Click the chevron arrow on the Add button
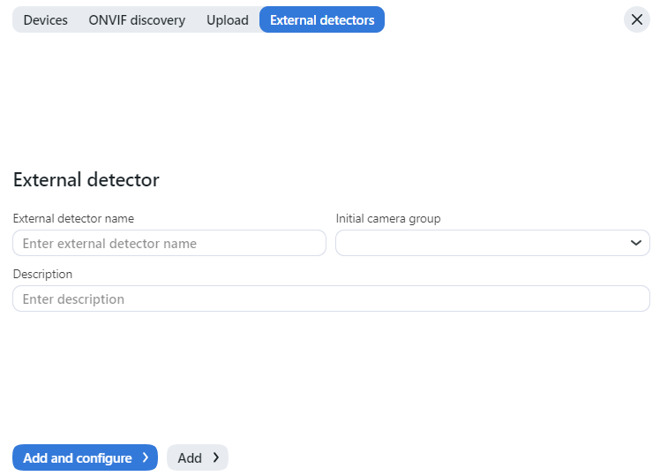The width and height of the screenshot is (660, 476). pos(215,457)
